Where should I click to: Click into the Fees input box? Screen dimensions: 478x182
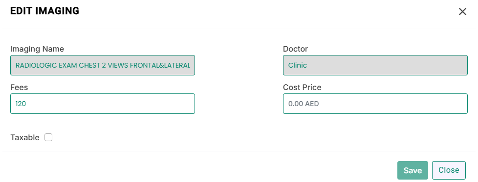(x=103, y=104)
